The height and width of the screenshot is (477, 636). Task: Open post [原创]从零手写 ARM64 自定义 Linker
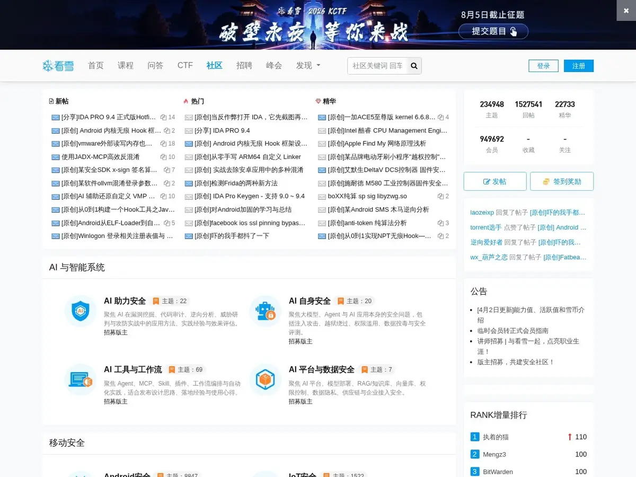[x=248, y=157]
